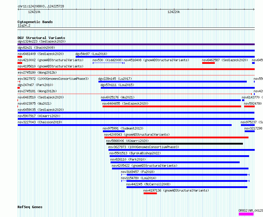Screen dimensions: 263x217
Task: Select the dgv82n21 (Shaikh2009) label
Action: [36, 48]
